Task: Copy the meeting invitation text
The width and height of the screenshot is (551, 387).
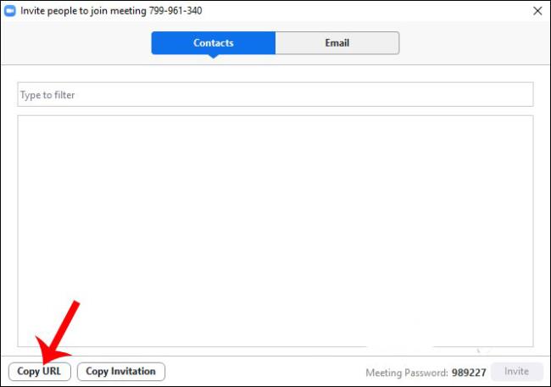Action: (x=121, y=371)
